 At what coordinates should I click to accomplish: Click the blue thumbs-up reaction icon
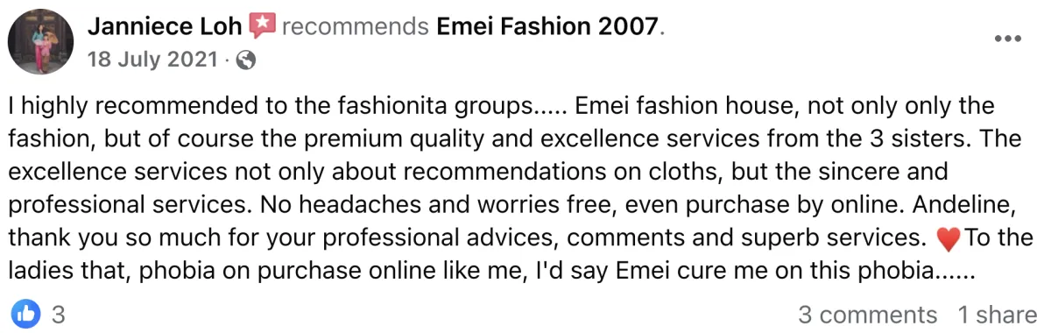point(25,313)
